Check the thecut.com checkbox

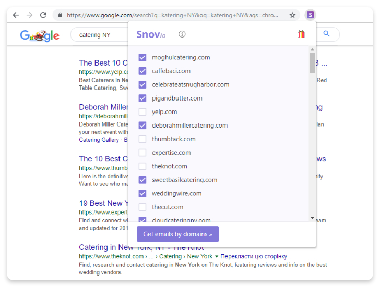click(x=142, y=207)
